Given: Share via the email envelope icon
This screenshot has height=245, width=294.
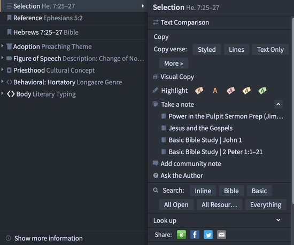Looking at the screenshot, I should coord(221,234).
